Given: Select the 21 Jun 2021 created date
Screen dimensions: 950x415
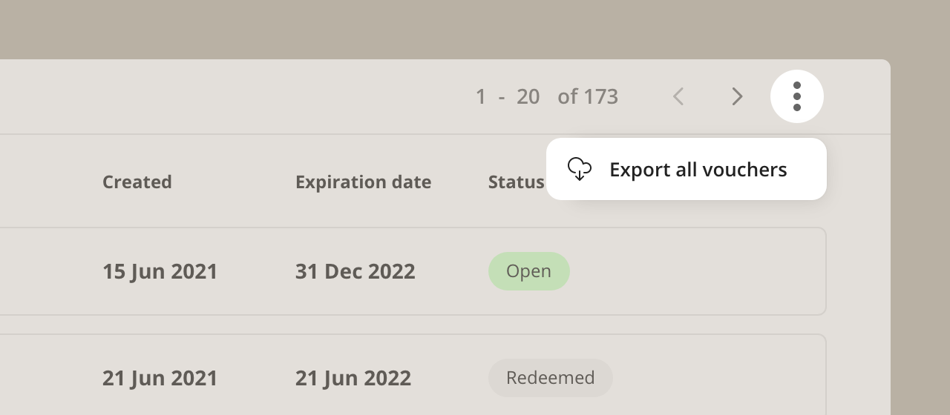Looking at the screenshot, I should [160, 378].
